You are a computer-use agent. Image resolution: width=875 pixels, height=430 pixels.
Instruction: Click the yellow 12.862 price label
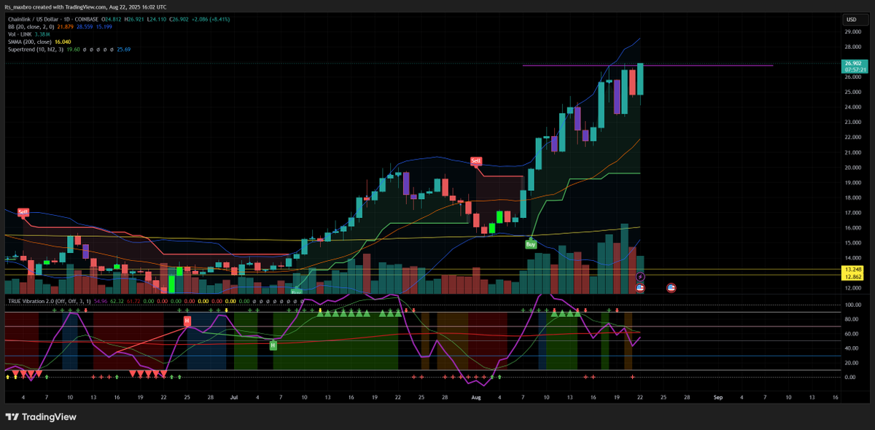[x=852, y=277]
